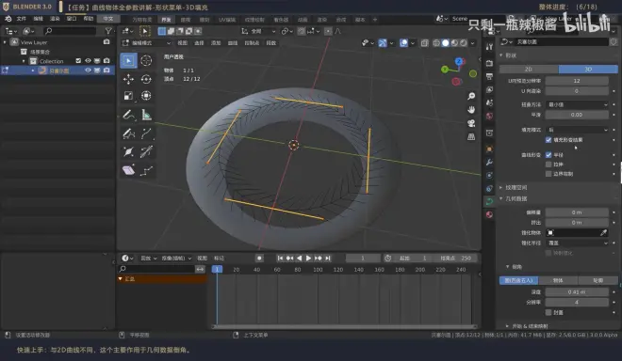Open World properties tab icon
Viewport: 622px width, 361px height.
point(489,116)
